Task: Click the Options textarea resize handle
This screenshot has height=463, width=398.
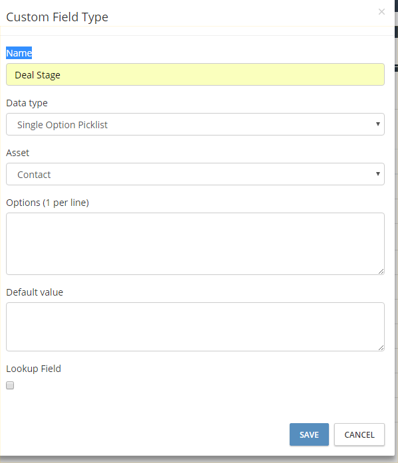Action: 381,272
